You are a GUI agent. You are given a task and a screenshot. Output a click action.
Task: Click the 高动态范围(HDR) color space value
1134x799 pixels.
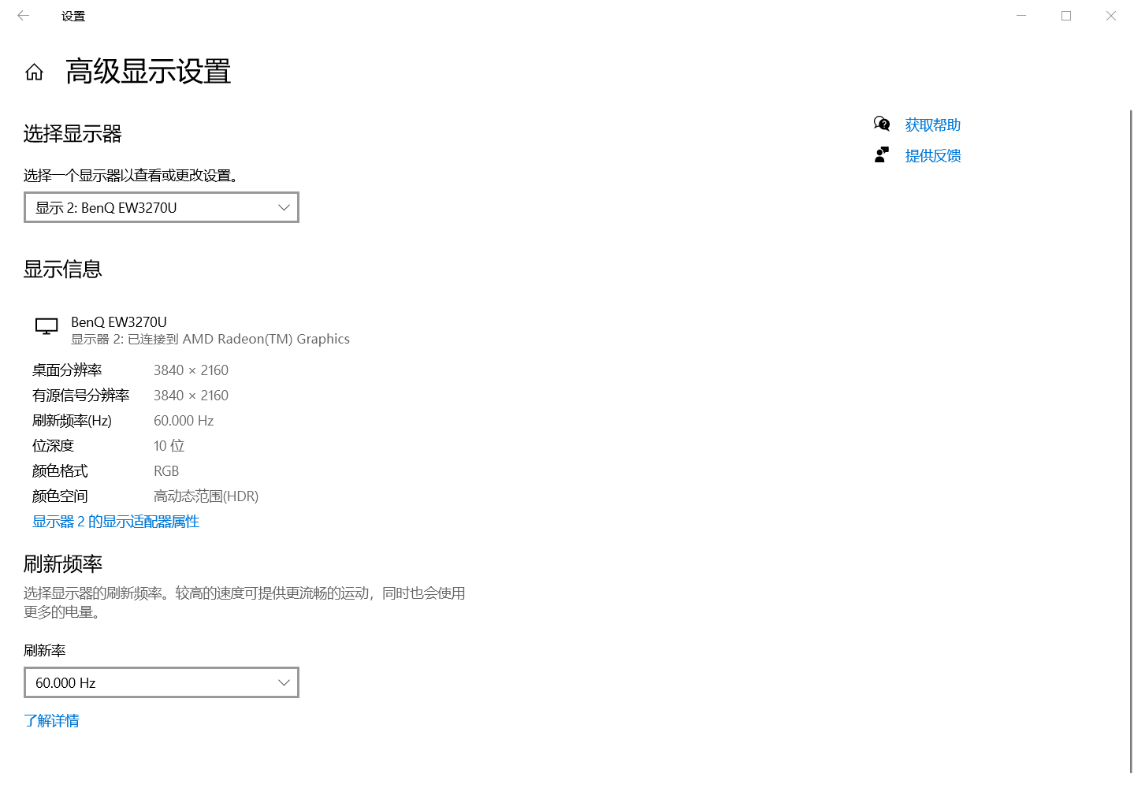point(206,496)
